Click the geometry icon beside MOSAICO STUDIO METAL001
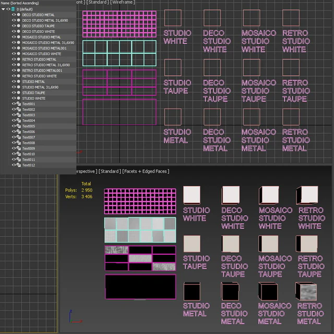Viewport: 334px width, 334px height. coord(19,48)
